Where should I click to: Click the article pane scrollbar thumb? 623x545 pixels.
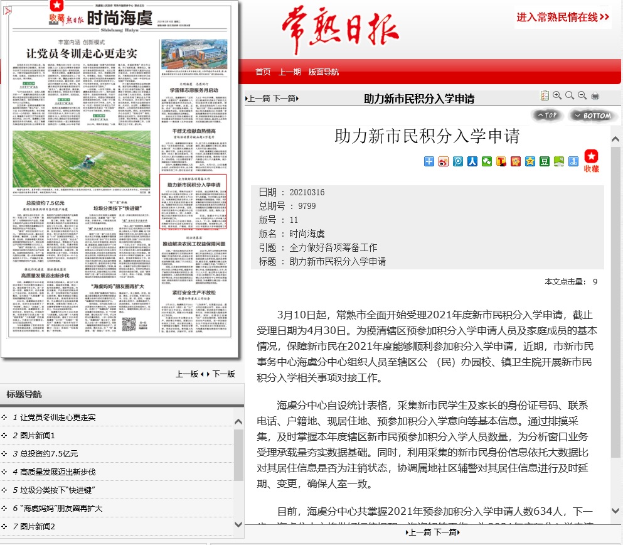[615, 302]
